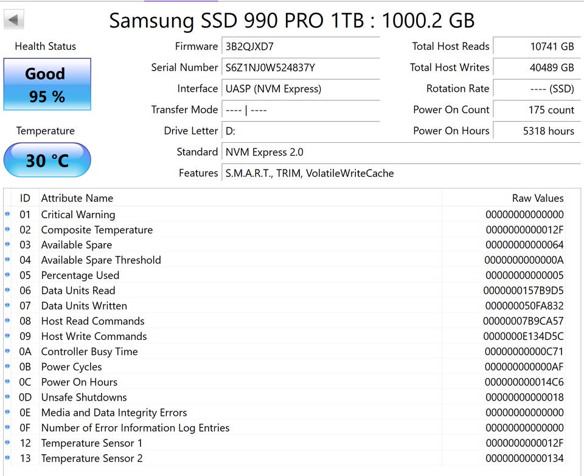Select status dot for Error Information Log Entries
The height and width of the screenshot is (476, 584).
tap(7, 427)
